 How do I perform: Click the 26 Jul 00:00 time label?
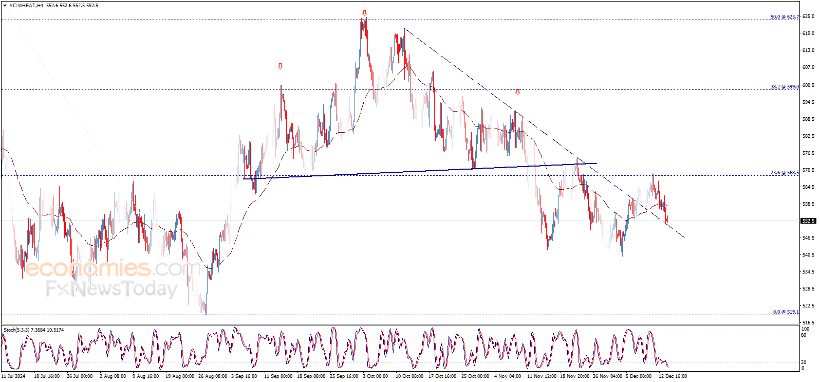click(x=80, y=376)
